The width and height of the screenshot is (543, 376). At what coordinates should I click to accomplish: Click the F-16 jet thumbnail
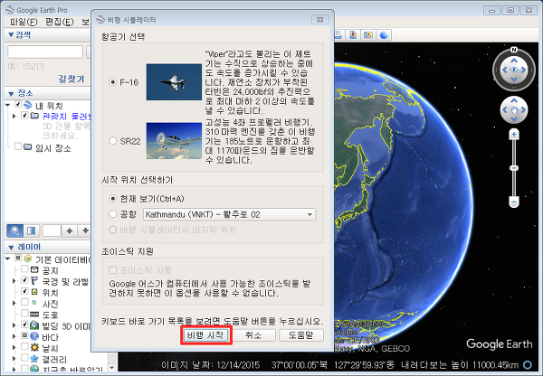point(174,82)
